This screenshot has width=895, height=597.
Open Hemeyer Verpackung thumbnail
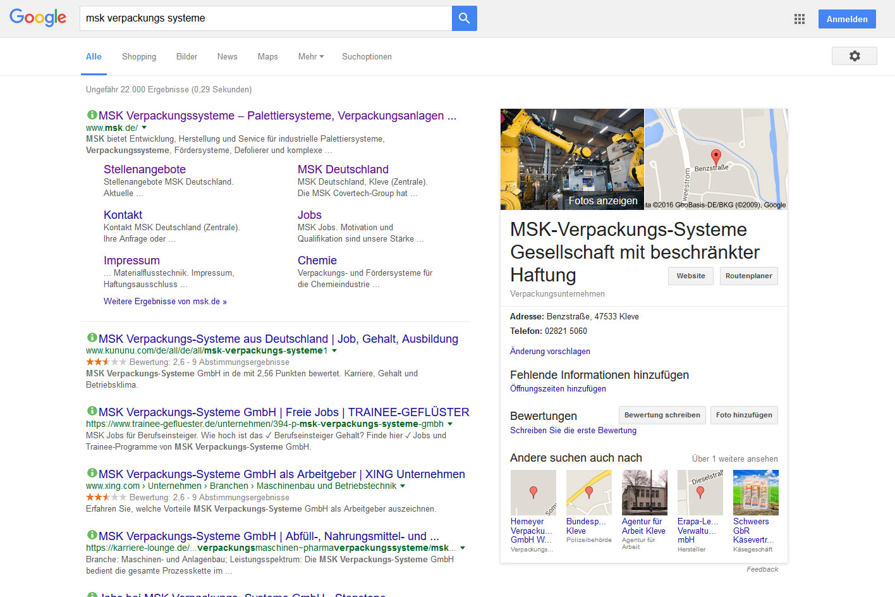(533, 493)
